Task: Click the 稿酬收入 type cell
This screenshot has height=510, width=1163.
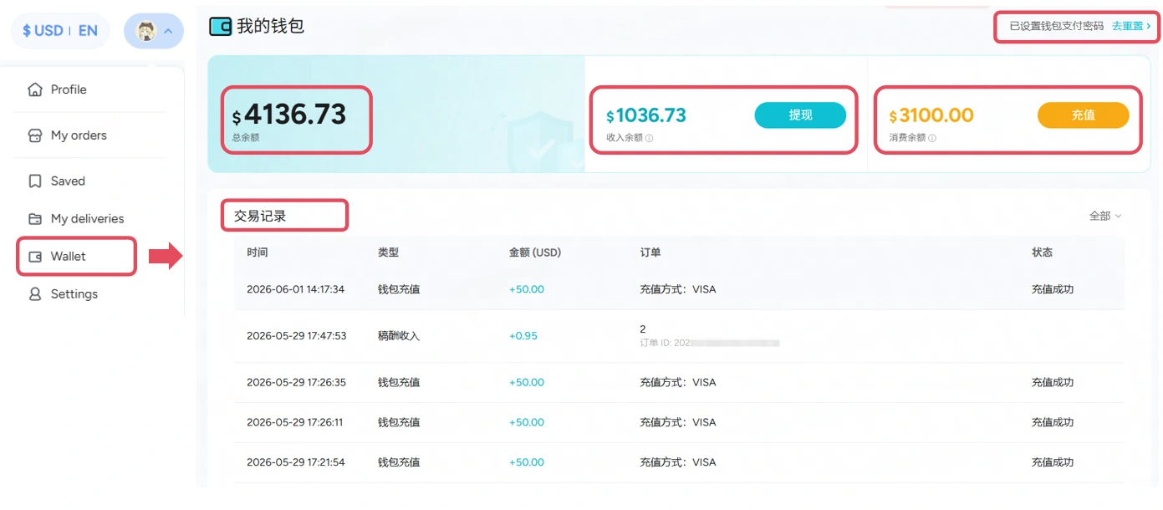Action: (x=399, y=336)
